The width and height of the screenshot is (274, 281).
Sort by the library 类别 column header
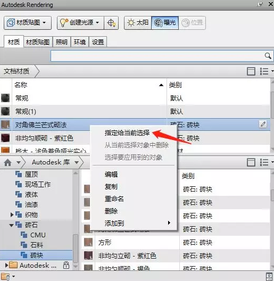point(225,176)
